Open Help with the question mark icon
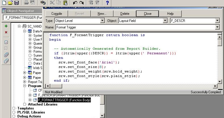Image resolution: width=224 pixels, height=118 pixels. 107,3
